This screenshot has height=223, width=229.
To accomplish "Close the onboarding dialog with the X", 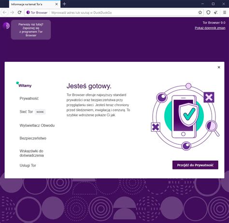I will pyautogui.click(x=219, y=67).
